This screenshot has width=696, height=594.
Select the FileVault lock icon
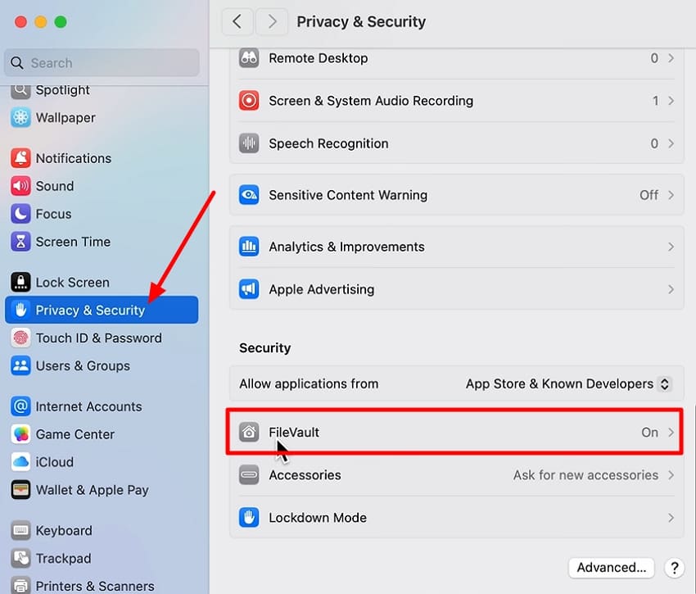tap(249, 432)
